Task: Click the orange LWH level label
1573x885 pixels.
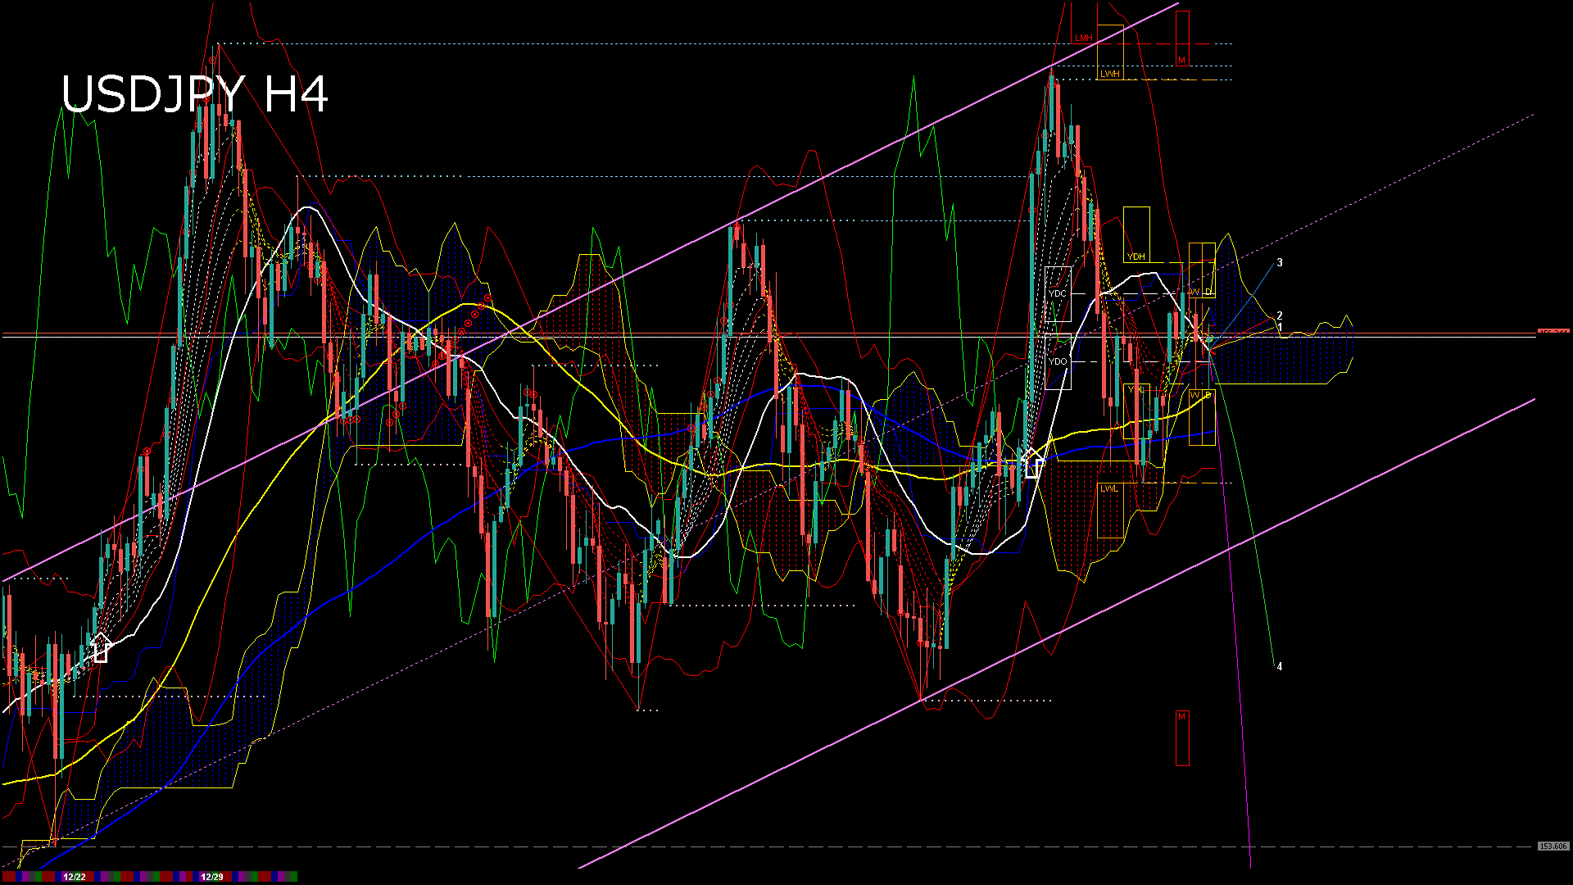Action: tap(1109, 74)
